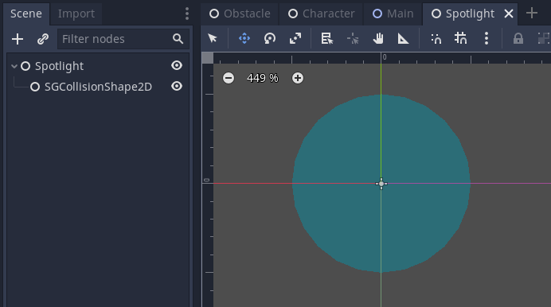This screenshot has height=307, width=551.
Task: Reset zoom via 449 % label
Action: [x=263, y=78]
